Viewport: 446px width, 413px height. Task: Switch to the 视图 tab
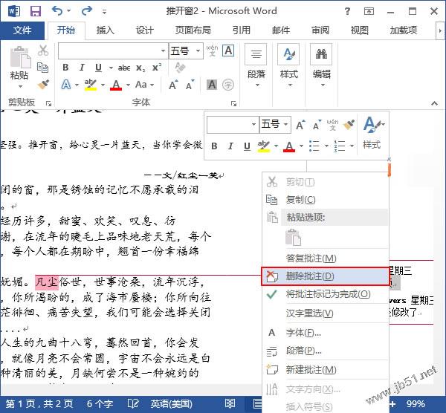(x=359, y=30)
